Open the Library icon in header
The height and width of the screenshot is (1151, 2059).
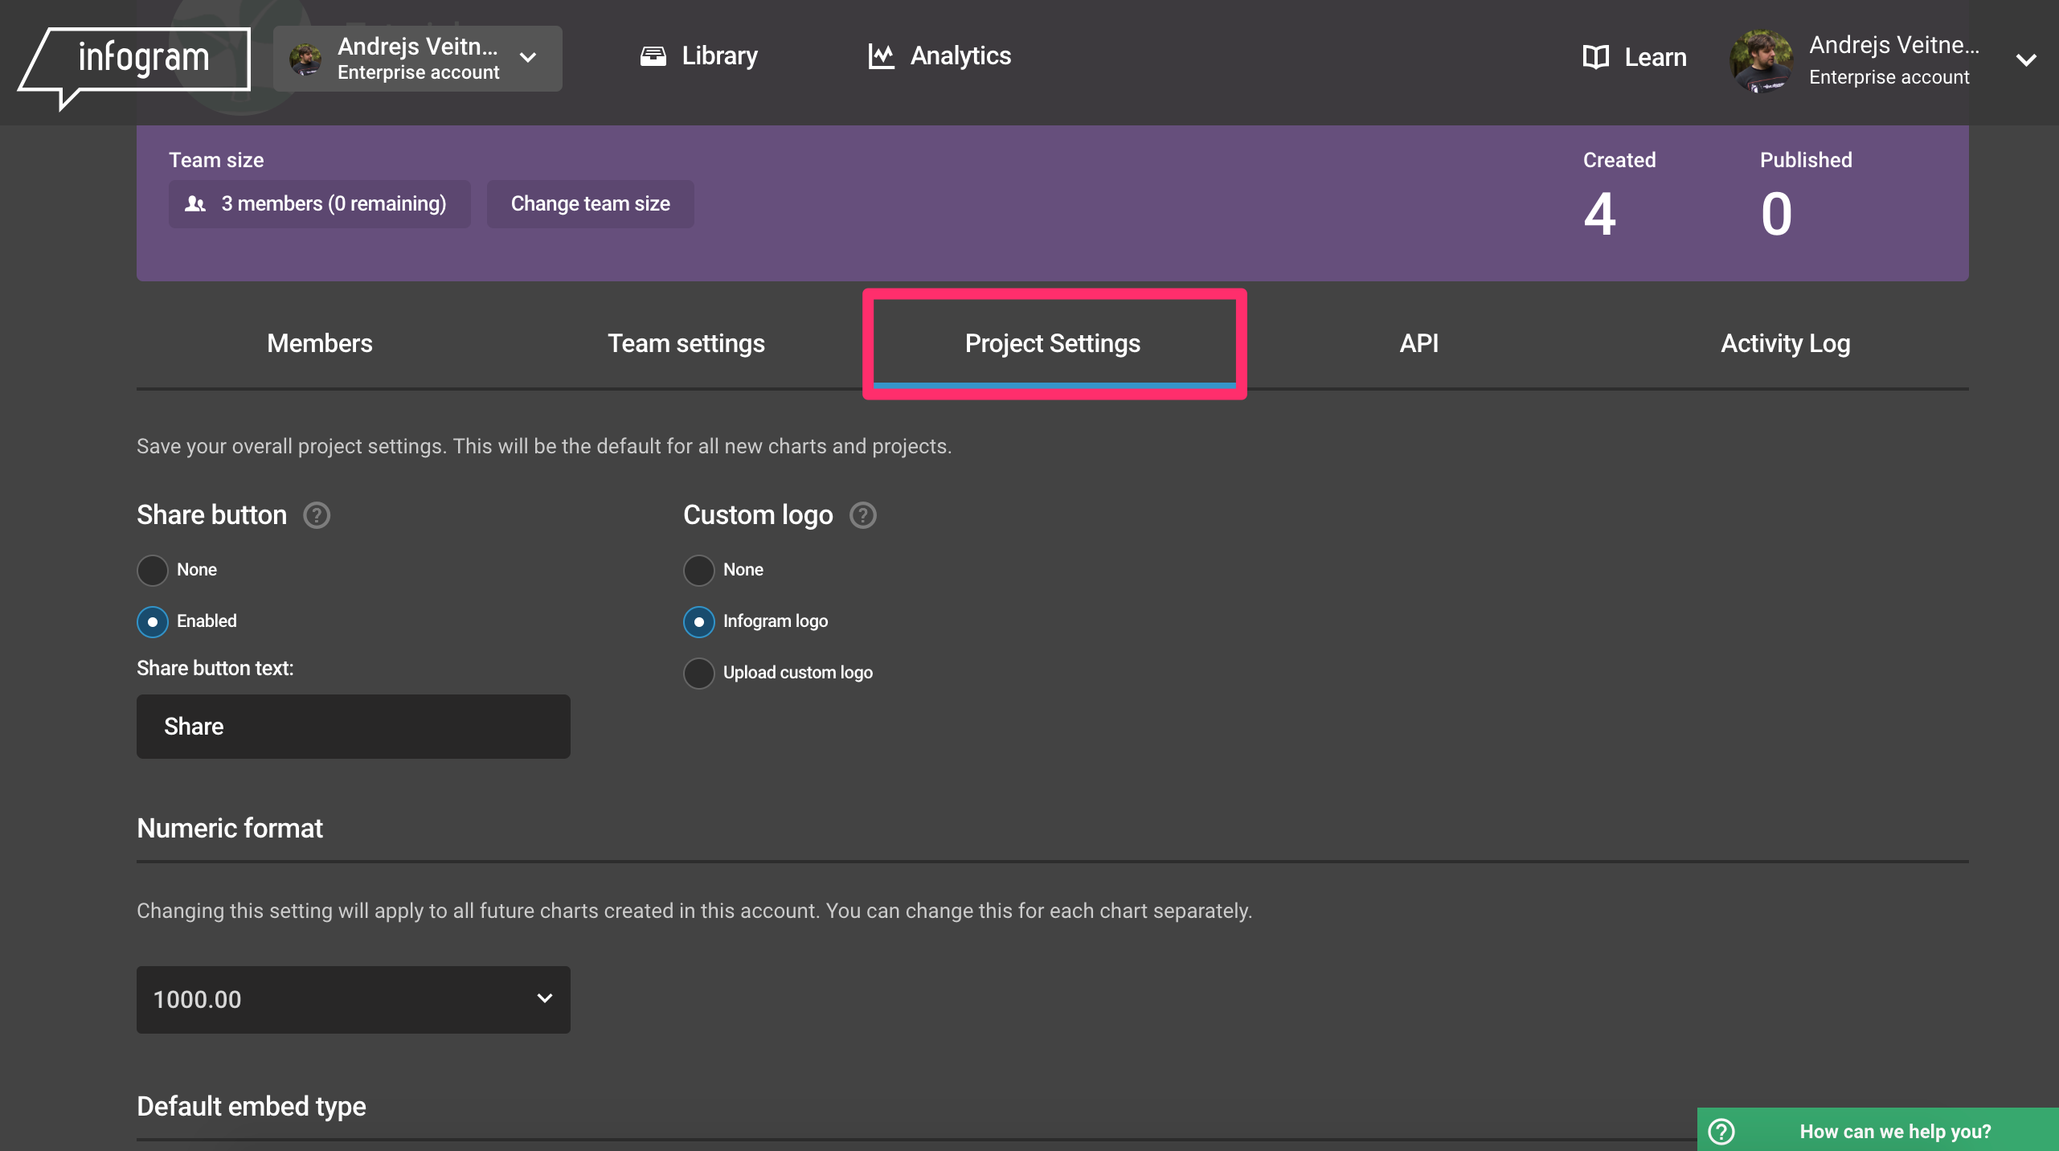pyautogui.click(x=653, y=56)
